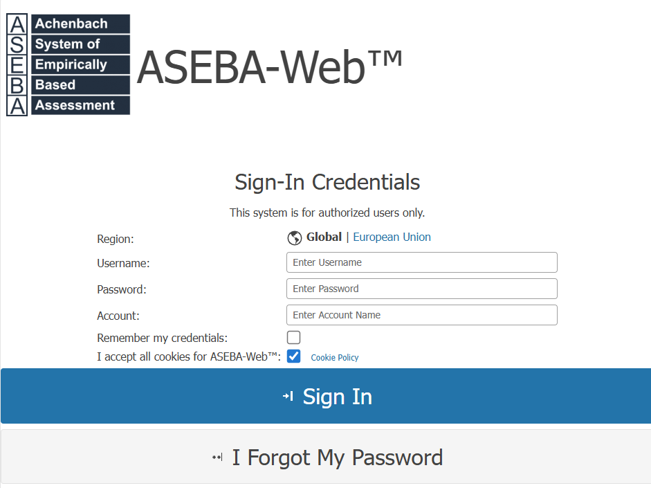Click the ASEBA-Web™ title text
651x488 pixels.
pyautogui.click(x=269, y=68)
